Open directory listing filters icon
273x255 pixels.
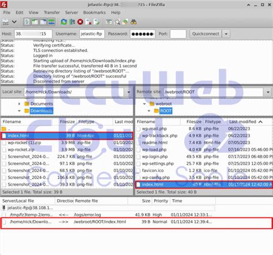pos(109,22)
